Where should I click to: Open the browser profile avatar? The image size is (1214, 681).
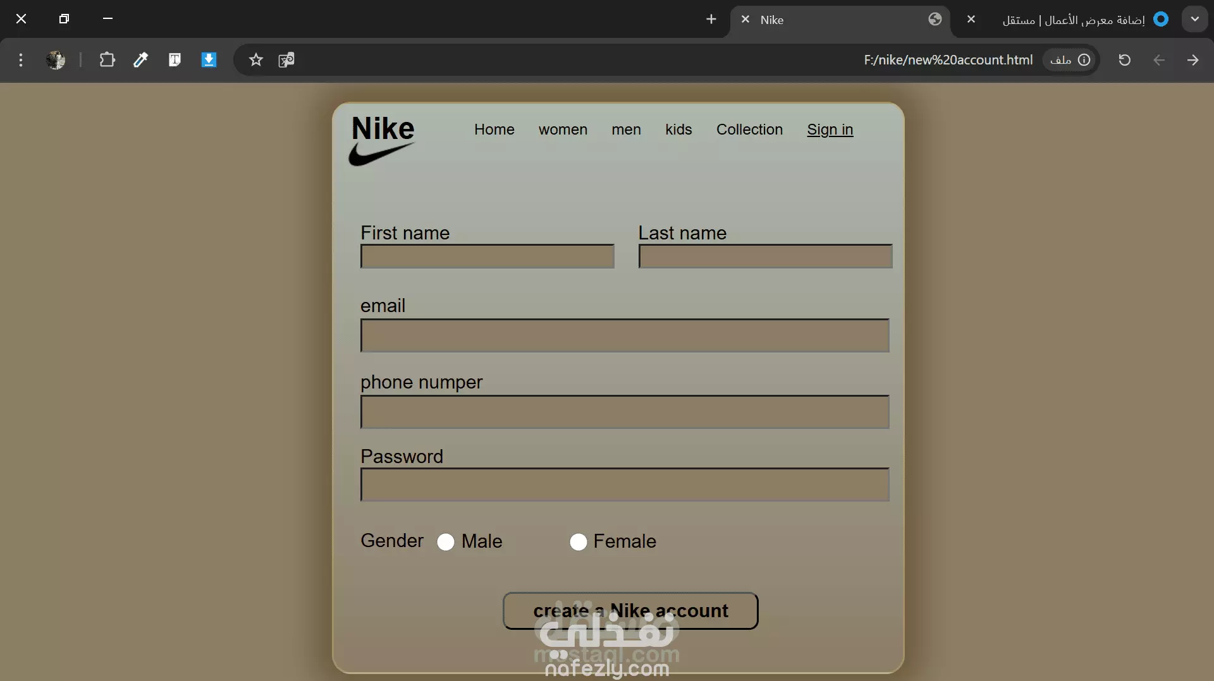point(56,60)
